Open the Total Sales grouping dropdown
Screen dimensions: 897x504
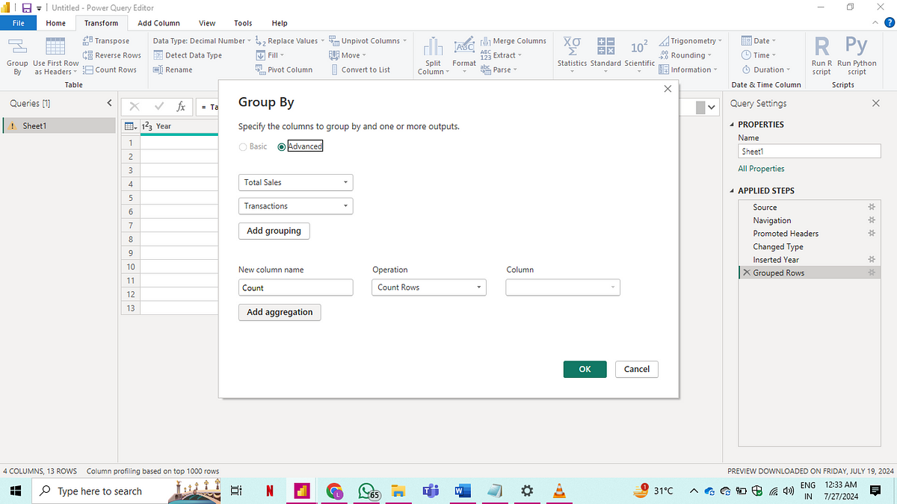pos(295,182)
